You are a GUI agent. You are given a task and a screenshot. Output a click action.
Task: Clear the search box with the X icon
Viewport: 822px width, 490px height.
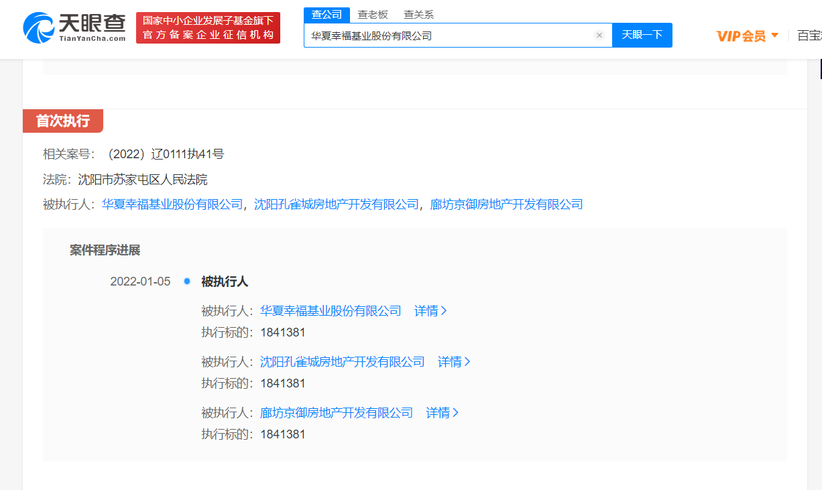click(599, 36)
